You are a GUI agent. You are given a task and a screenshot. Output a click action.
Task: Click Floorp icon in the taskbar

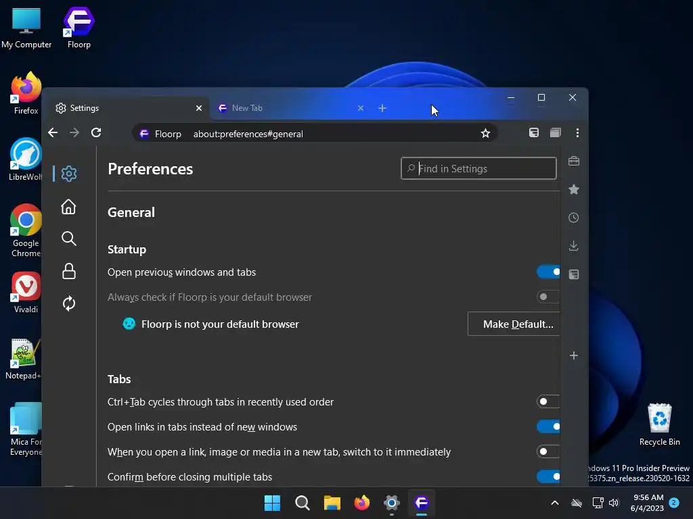pos(421,503)
